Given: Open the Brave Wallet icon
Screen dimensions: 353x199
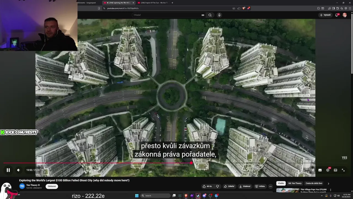Looking at the screenshot, I should [337, 8].
